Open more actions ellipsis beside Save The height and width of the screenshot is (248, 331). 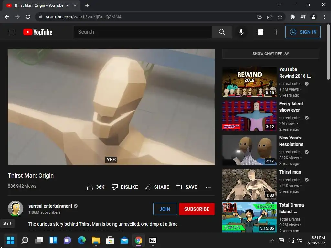208,187
